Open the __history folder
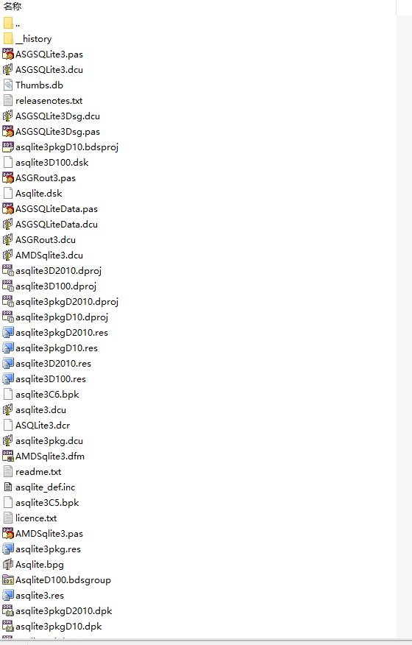The height and width of the screenshot is (645, 412). pyautogui.click(x=34, y=39)
